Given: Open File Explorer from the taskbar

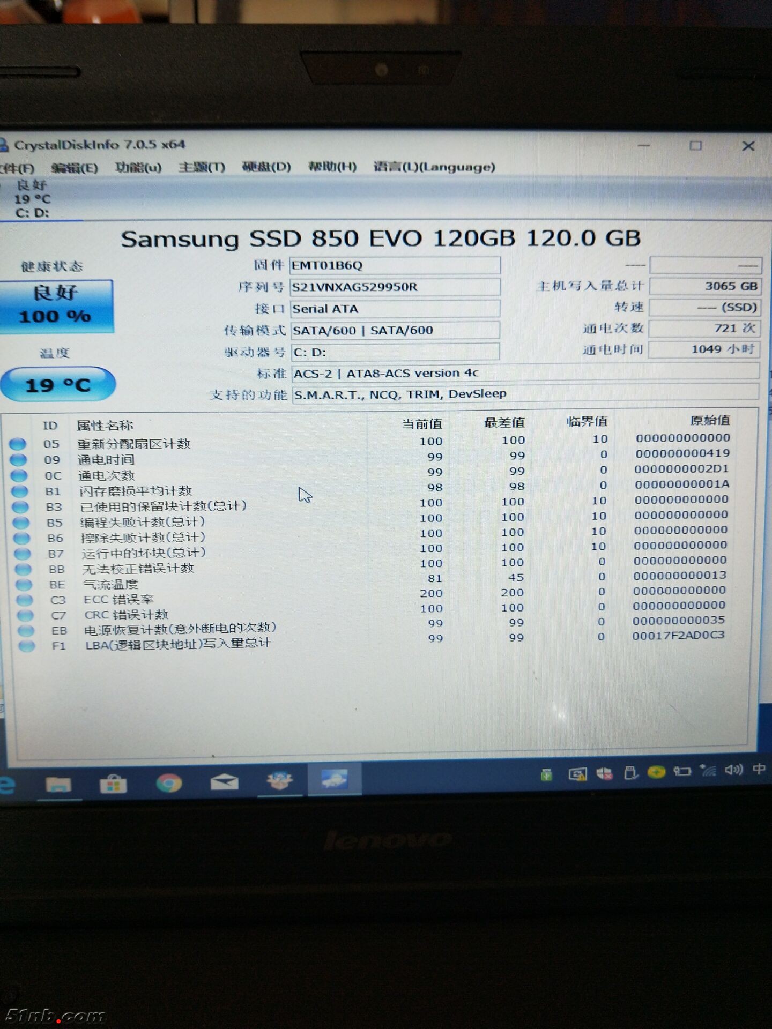Looking at the screenshot, I should [58, 785].
